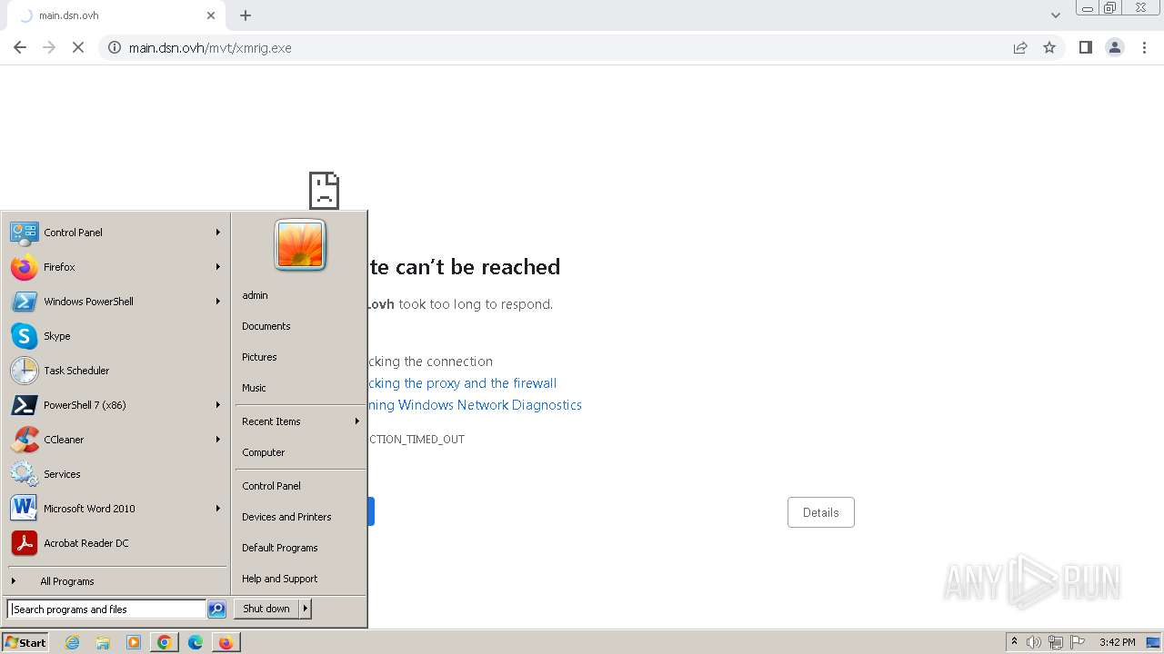Open the Chrome profile avatar
1164x654 pixels.
[1115, 47]
